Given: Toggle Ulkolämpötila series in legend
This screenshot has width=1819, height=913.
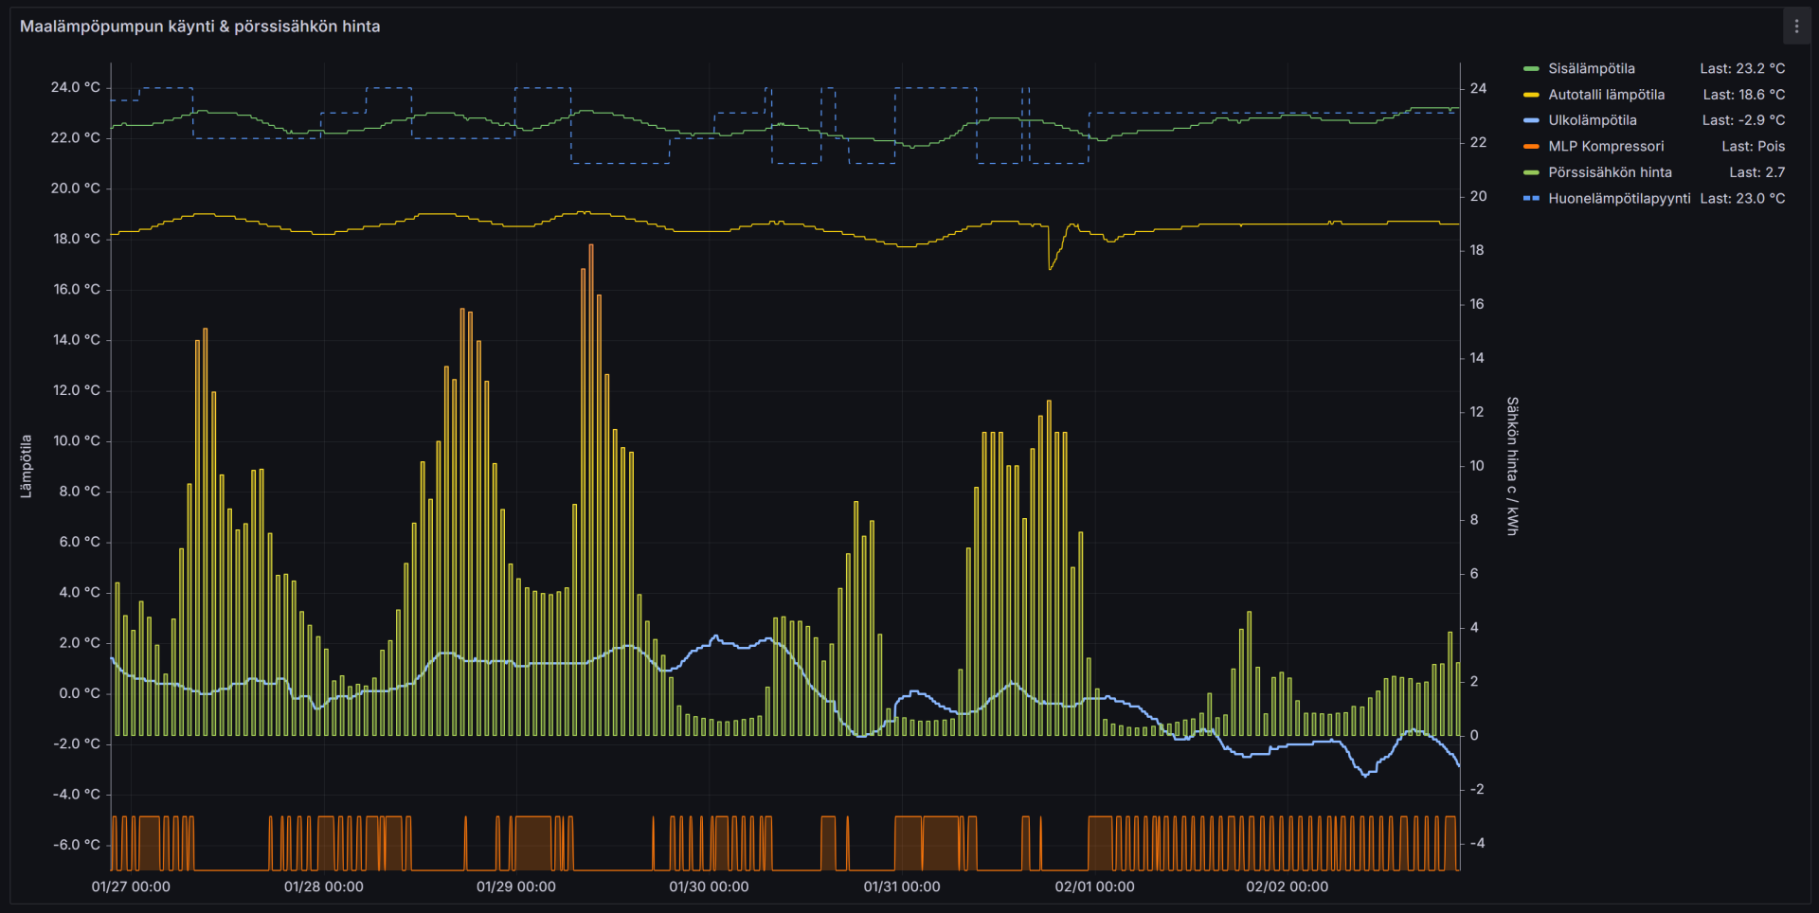Looking at the screenshot, I should click(1593, 120).
